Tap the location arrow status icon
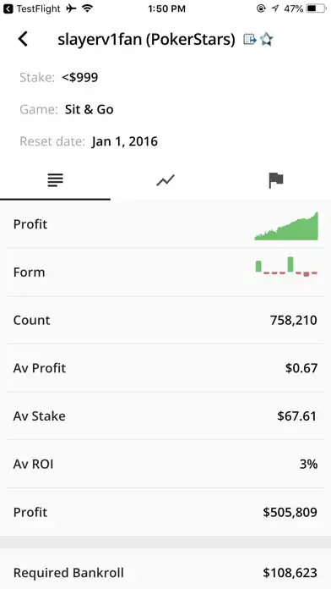Screen dimensions: 331x589 tap(275, 8)
